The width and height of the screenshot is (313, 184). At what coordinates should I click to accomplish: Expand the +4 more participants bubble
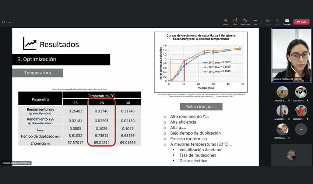pyautogui.click(x=301, y=129)
